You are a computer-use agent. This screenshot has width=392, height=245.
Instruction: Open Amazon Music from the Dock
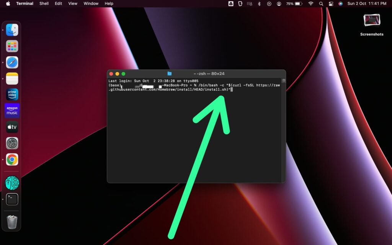coord(11,111)
